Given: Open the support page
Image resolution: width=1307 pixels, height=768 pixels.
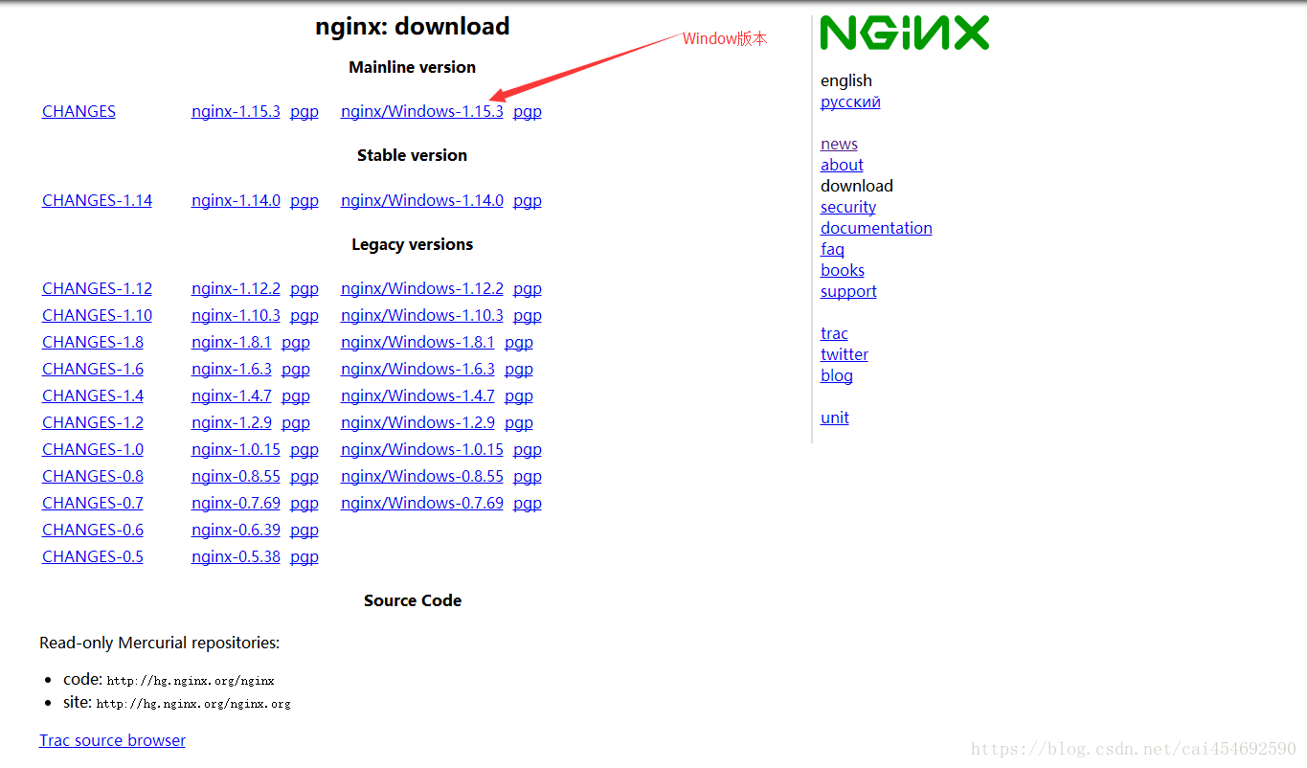Looking at the screenshot, I should [848, 291].
